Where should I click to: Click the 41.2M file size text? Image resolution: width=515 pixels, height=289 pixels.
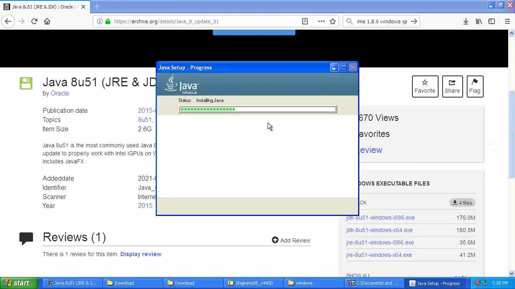(x=467, y=255)
